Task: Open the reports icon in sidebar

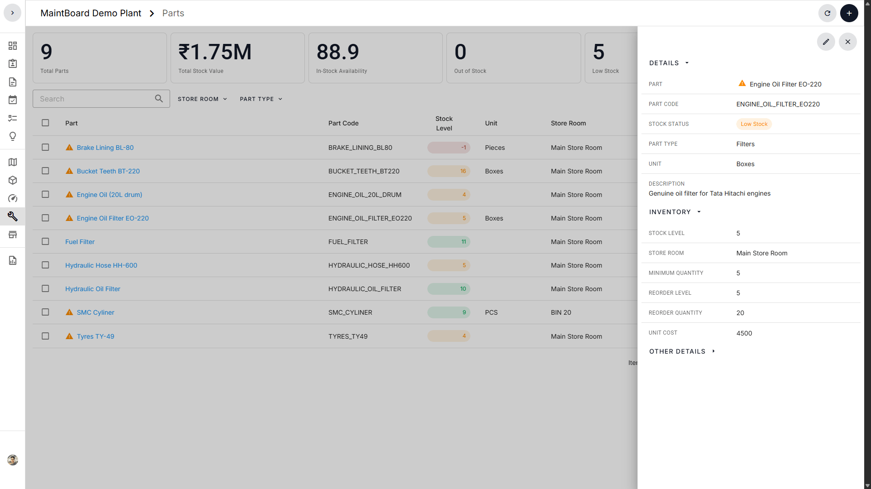Action: coord(13,260)
